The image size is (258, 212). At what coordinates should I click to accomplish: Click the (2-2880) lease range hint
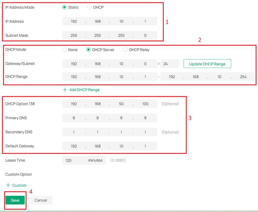(x=118, y=160)
